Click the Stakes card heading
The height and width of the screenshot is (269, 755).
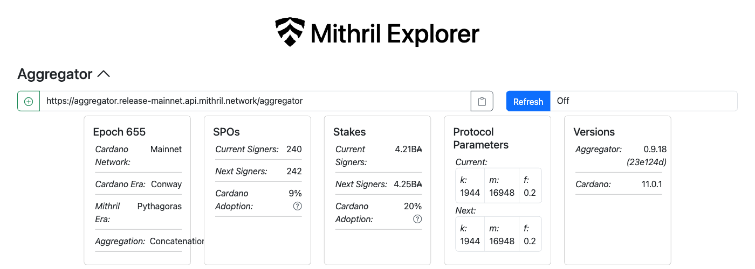(x=349, y=132)
